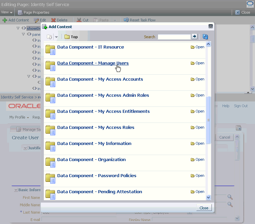Image resolution: width=255 pixels, height=224 pixels.
Task: Open Data Component - Password Policies link
Action: coord(97,176)
